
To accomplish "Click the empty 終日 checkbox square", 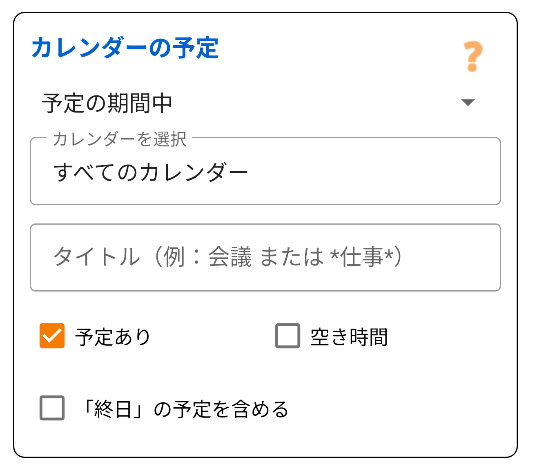I will click(x=52, y=407).
